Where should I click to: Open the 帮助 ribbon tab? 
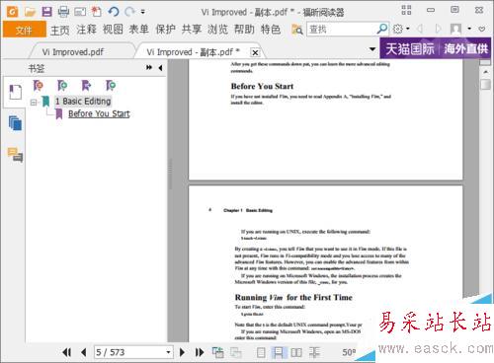click(x=244, y=30)
